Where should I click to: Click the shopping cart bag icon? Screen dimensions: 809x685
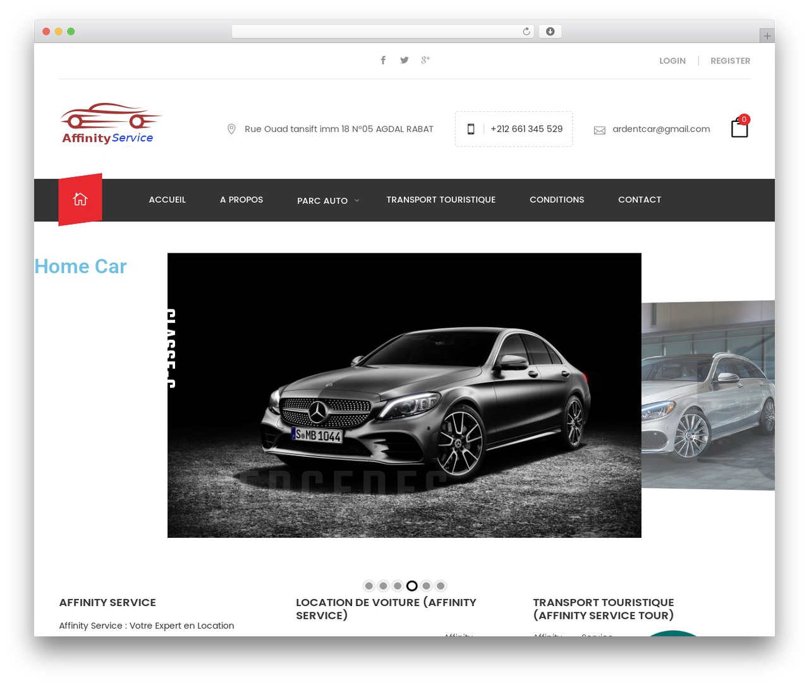(739, 128)
